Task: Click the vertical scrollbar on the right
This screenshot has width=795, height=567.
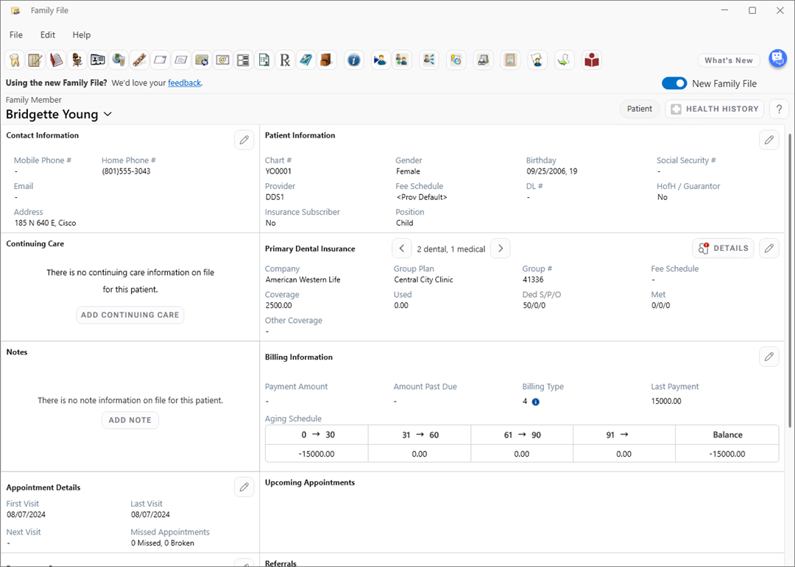Action: pyautogui.click(x=791, y=279)
